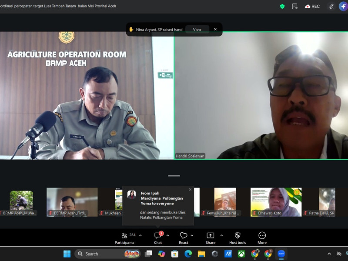Expand the Share options chevron
Image resolution: width=348 pixels, height=261 pixels.
(221, 235)
